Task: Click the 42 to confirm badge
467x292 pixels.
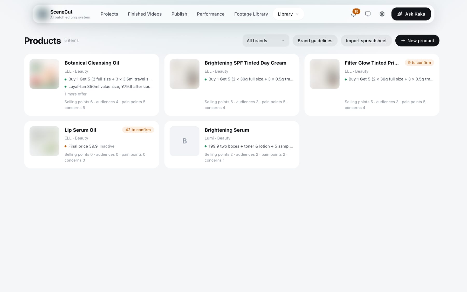Action: point(138,130)
